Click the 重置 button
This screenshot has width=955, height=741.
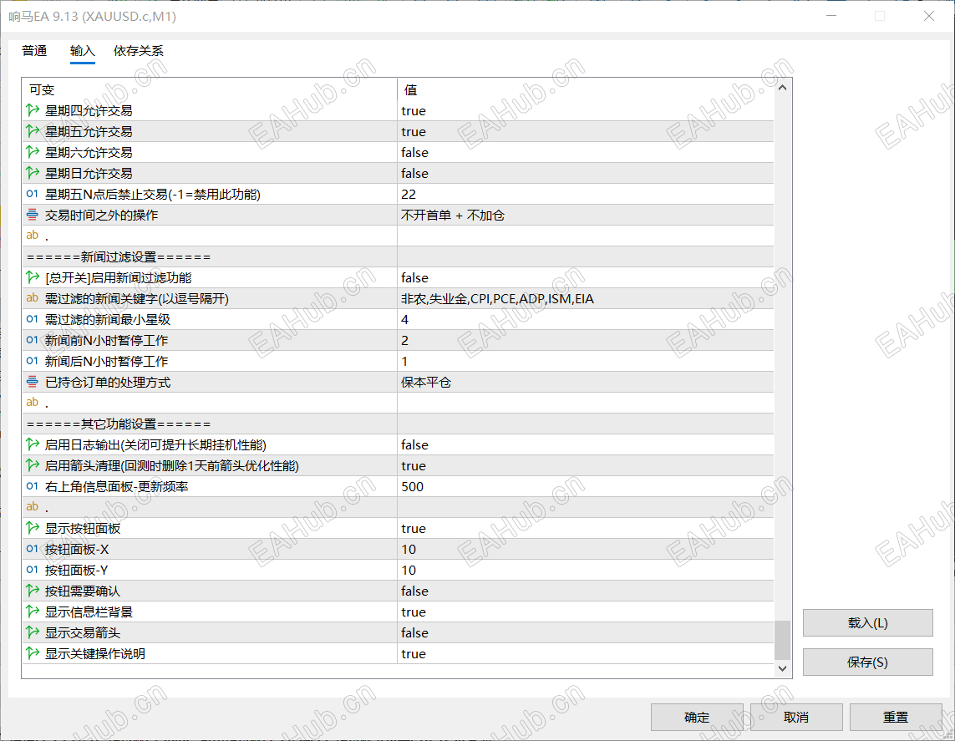click(896, 718)
